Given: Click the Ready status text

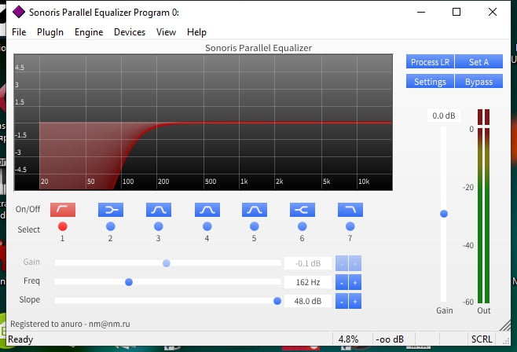Looking at the screenshot, I should point(20,339).
